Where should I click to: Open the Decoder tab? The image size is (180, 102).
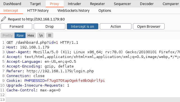coord(147,4)
